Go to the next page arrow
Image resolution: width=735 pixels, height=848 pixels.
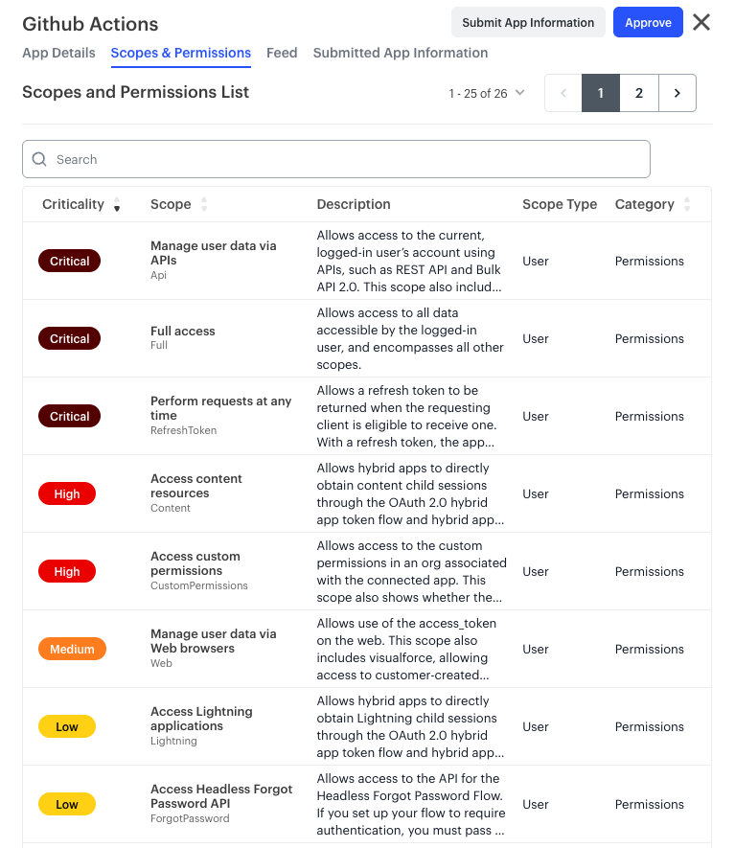678,93
